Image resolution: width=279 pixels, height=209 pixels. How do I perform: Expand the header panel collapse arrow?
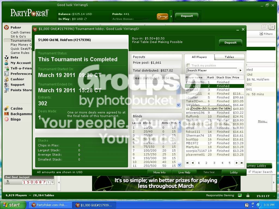pyautogui.click(x=171, y=16)
